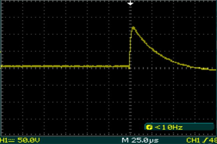Click the H1 channel label at bottom left
Viewport: 217px width, 144px height.
(x=4, y=140)
